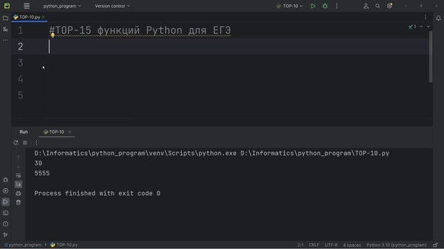Open Run panel more options
This screenshot has height=249, width=444.
click(36, 143)
